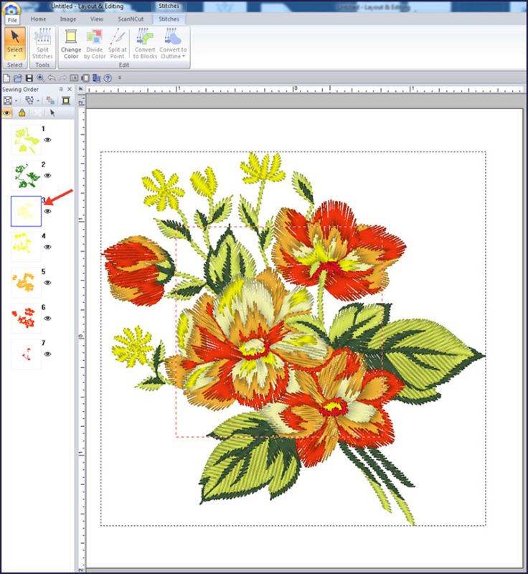
Task: Open Help with question mark icon
Action: [108, 78]
